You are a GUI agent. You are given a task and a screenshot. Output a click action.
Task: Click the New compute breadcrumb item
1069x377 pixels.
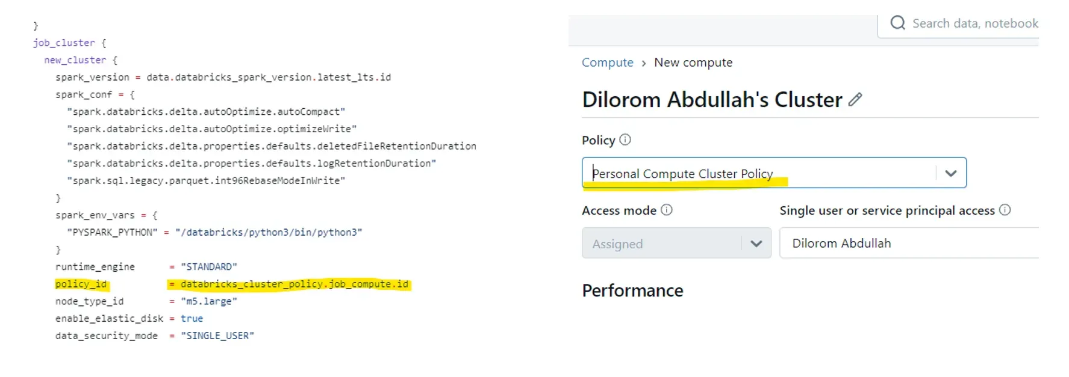tap(693, 63)
